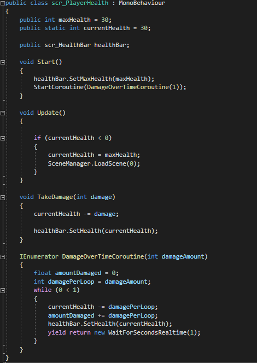
Task: Place cursor on MonoBehaviour base class
Action: pyautogui.click(x=142, y=3)
